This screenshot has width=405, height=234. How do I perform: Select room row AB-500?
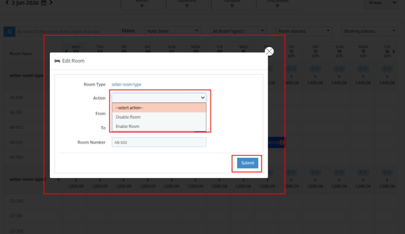click(16, 98)
